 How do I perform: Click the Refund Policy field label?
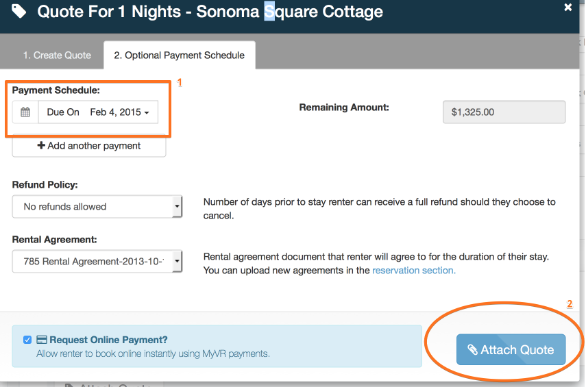pos(45,185)
